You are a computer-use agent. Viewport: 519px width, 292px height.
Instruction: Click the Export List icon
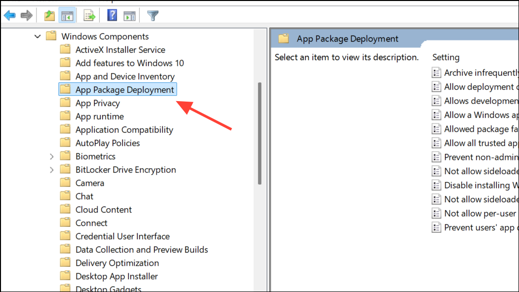pyautogui.click(x=89, y=15)
